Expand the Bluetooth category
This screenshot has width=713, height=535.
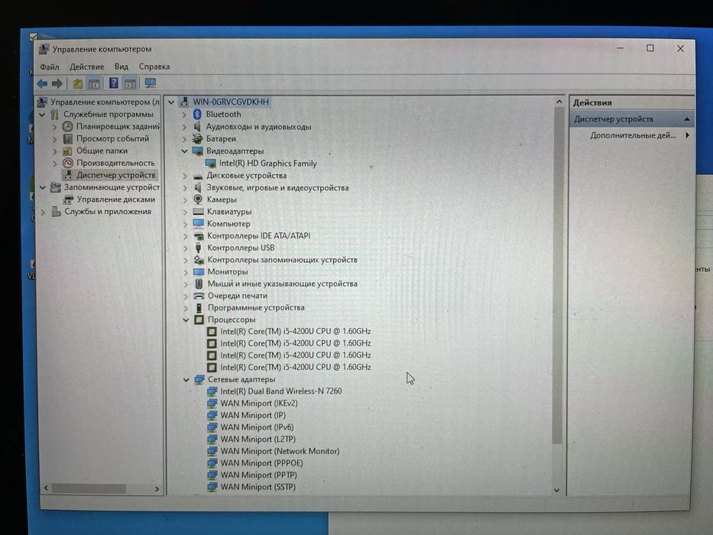184,115
